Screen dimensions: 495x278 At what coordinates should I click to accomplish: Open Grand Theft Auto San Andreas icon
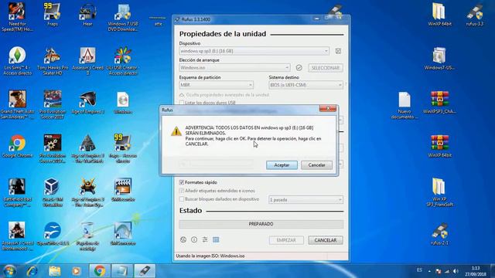click(x=17, y=105)
